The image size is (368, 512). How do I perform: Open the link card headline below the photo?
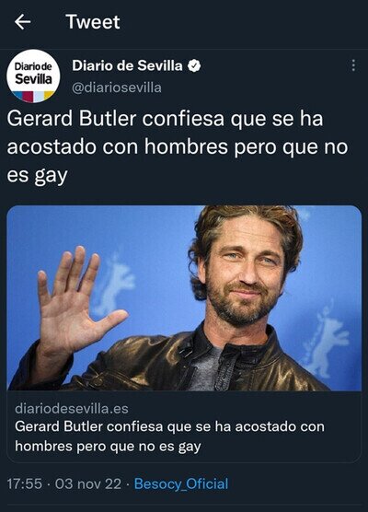[x=169, y=436]
